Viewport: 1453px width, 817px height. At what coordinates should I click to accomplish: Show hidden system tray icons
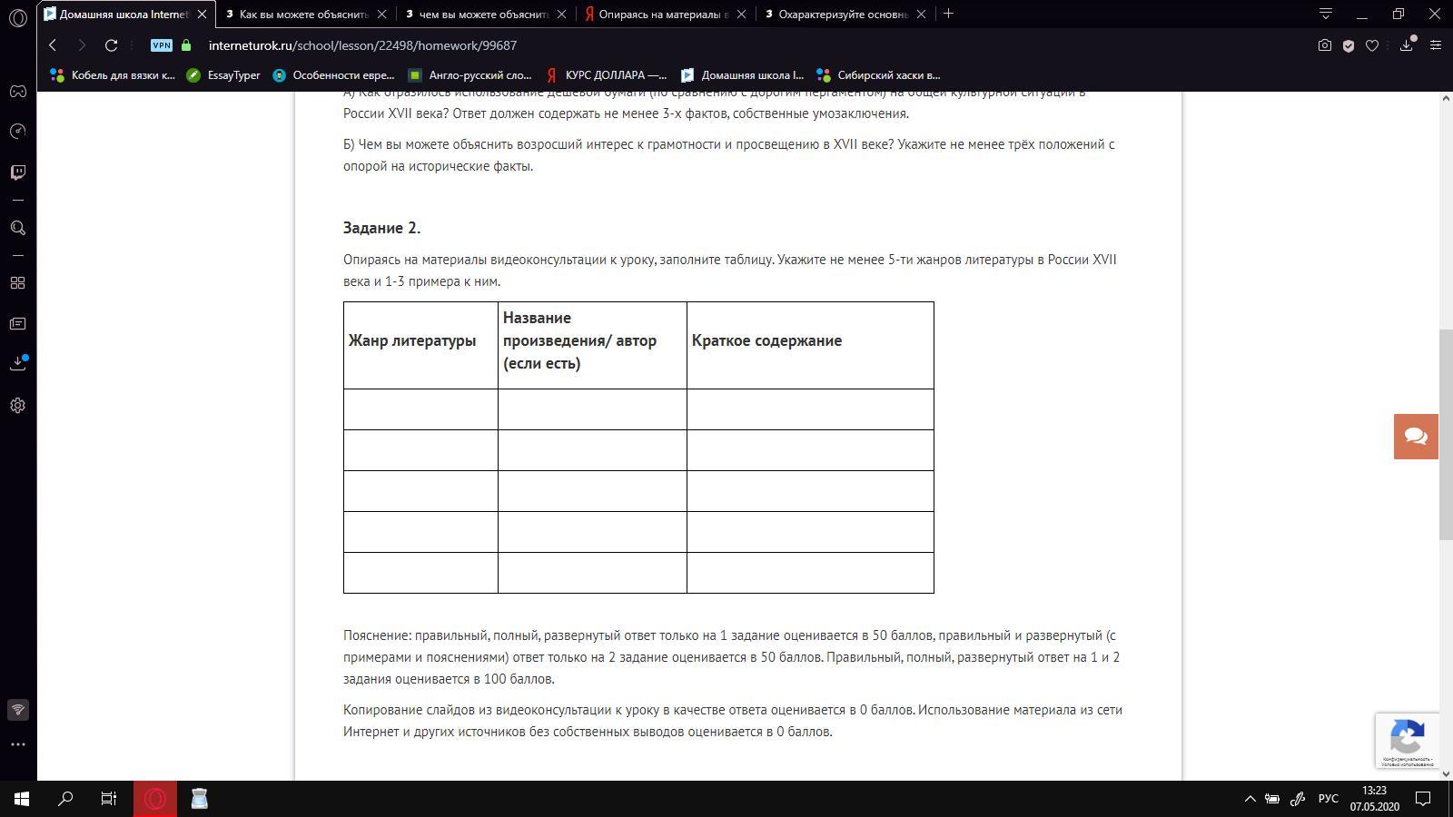coord(1250,799)
